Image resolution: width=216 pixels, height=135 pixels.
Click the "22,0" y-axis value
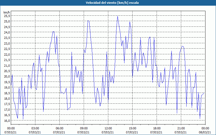[x=7, y=55]
